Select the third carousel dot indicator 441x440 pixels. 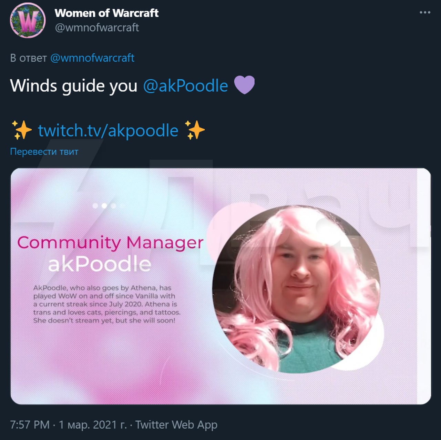pos(113,206)
